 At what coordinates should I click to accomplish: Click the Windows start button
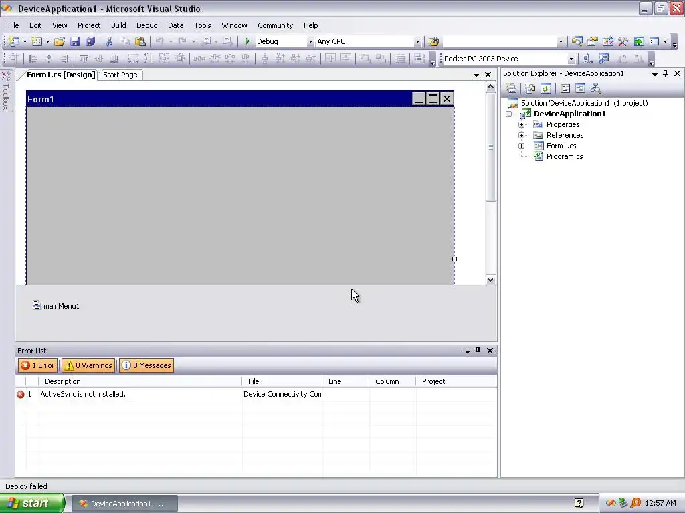click(x=31, y=504)
